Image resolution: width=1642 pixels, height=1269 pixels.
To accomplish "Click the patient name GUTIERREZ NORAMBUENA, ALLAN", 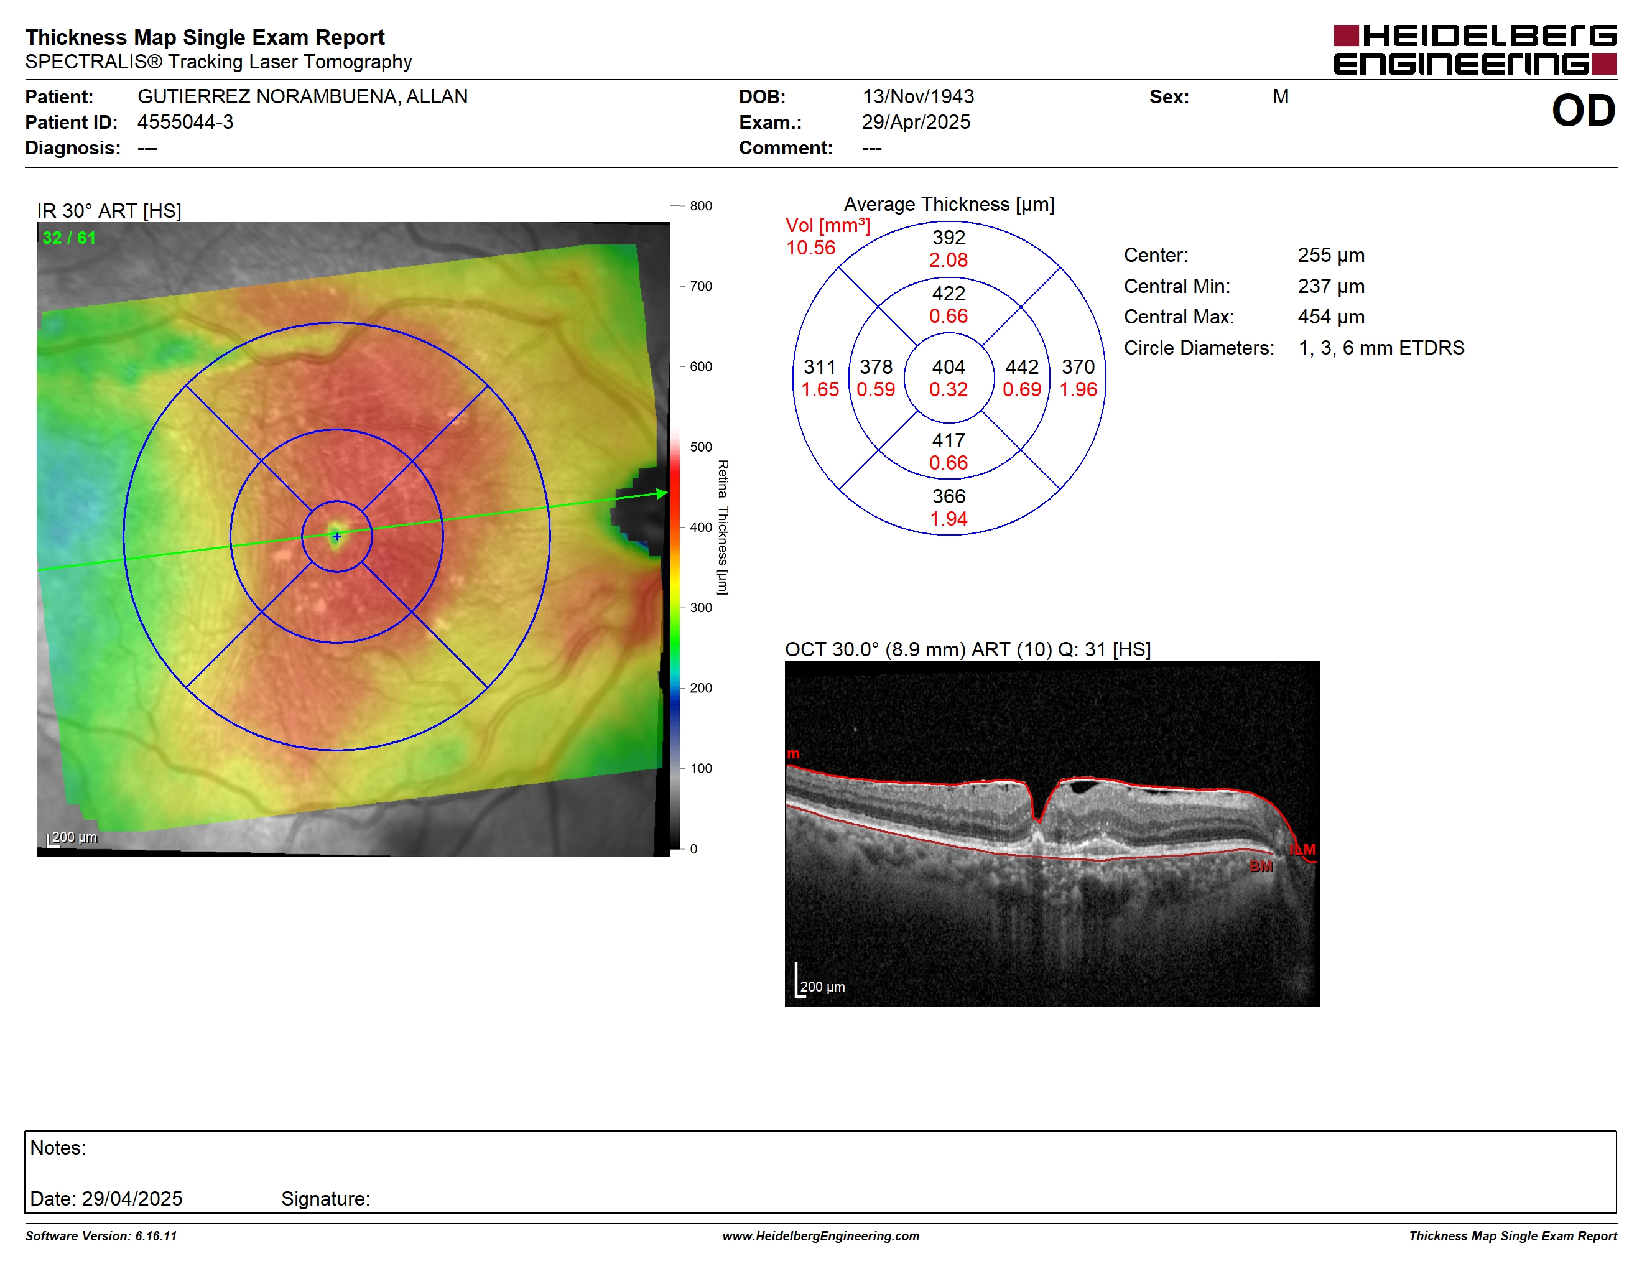I will (302, 96).
